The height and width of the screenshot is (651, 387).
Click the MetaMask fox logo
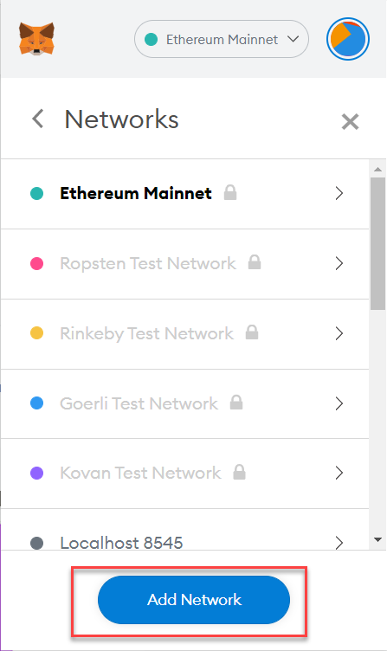(36, 39)
